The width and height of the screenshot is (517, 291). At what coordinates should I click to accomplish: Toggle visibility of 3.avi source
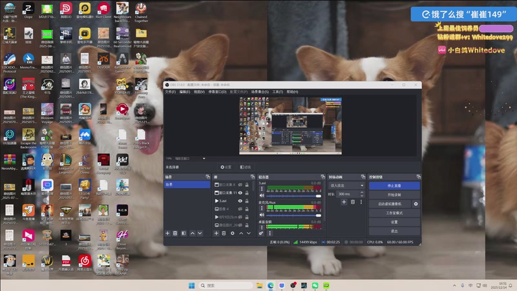(x=240, y=201)
